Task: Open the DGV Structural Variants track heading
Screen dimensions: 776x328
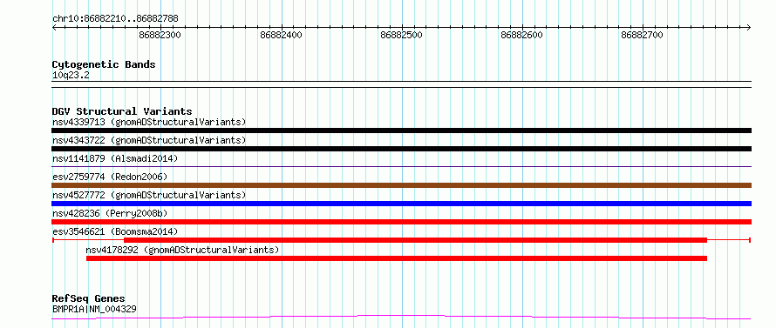Action: click(122, 111)
